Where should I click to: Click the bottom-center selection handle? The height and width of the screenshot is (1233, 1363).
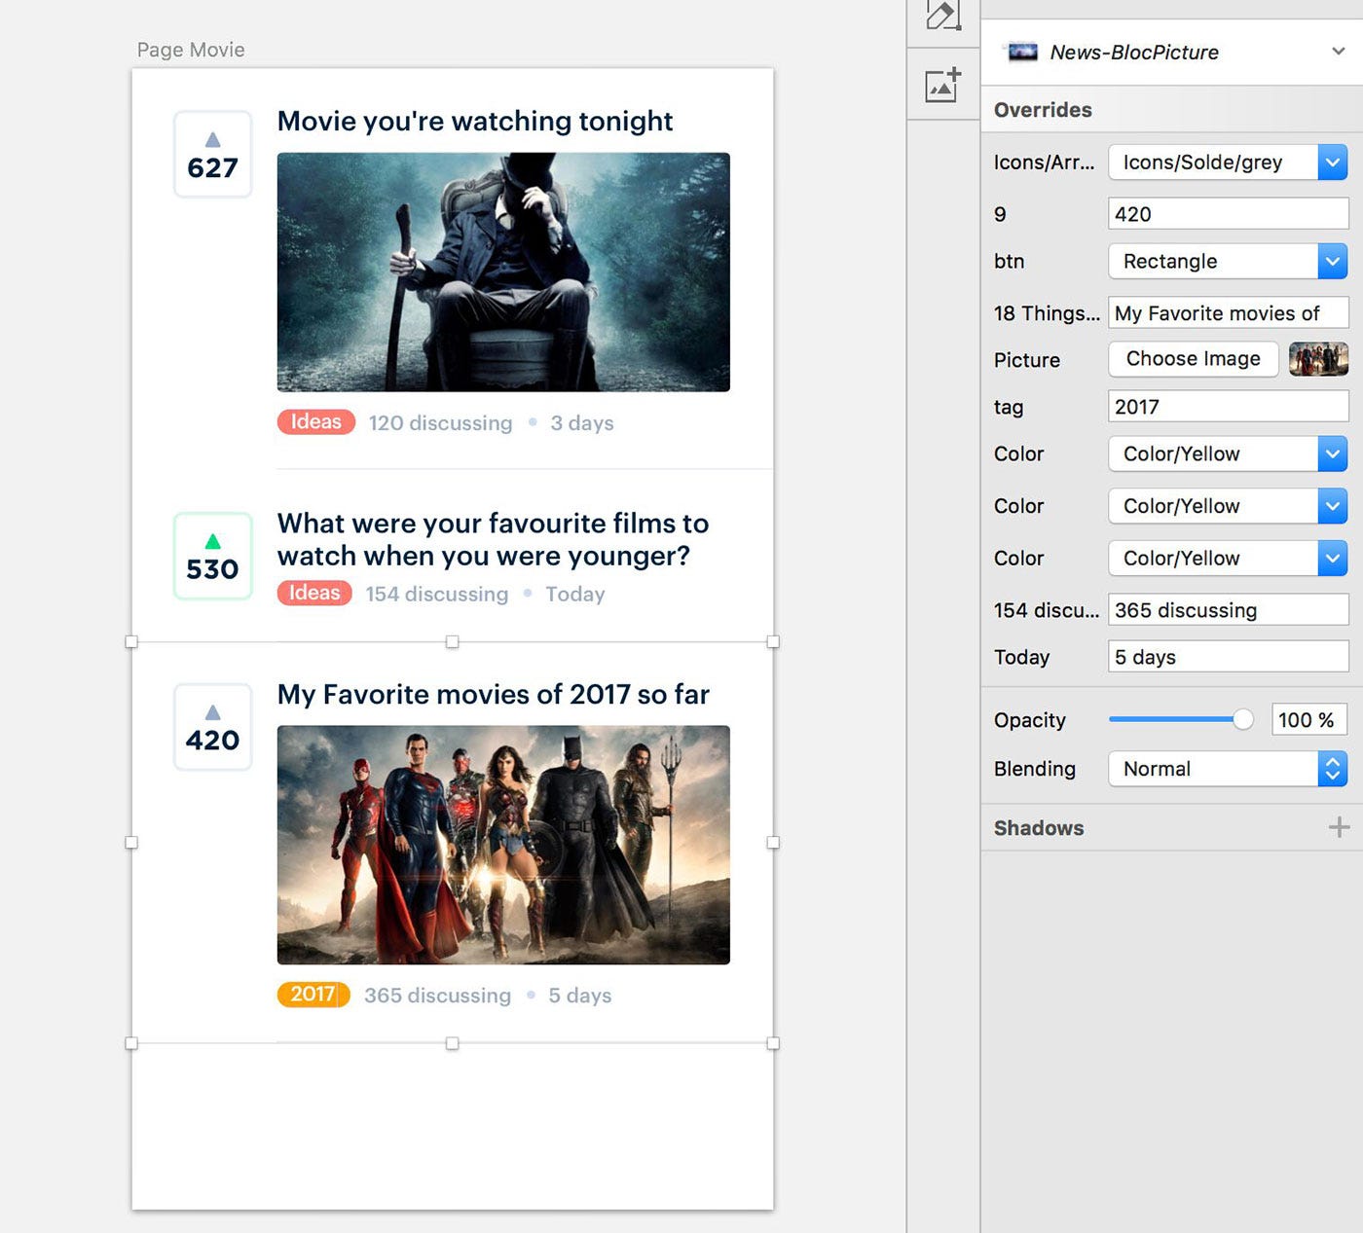(452, 1043)
